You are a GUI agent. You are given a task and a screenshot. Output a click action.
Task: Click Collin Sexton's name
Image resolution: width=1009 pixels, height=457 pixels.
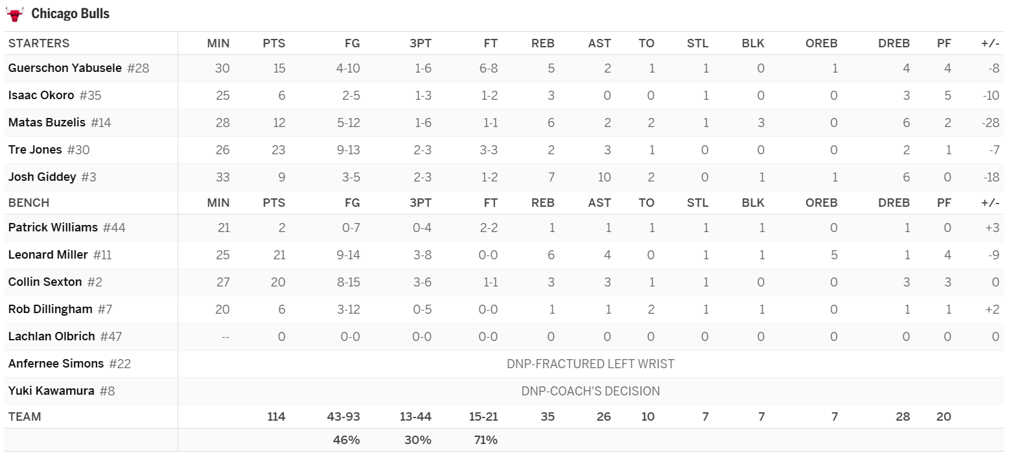click(x=45, y=282)
